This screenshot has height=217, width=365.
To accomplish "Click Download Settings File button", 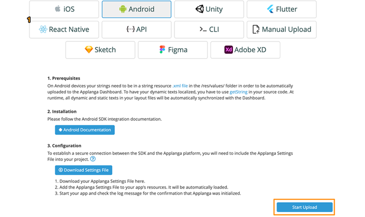I will point(84,170).
